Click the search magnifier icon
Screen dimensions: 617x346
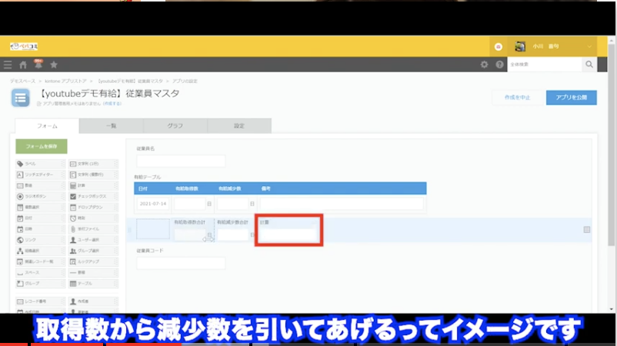(x=589, y=65)
